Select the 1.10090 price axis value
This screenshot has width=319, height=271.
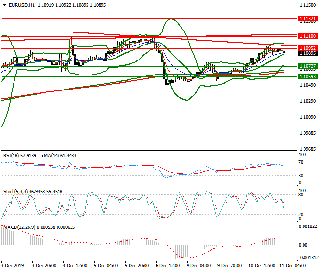tap(307, 117)
